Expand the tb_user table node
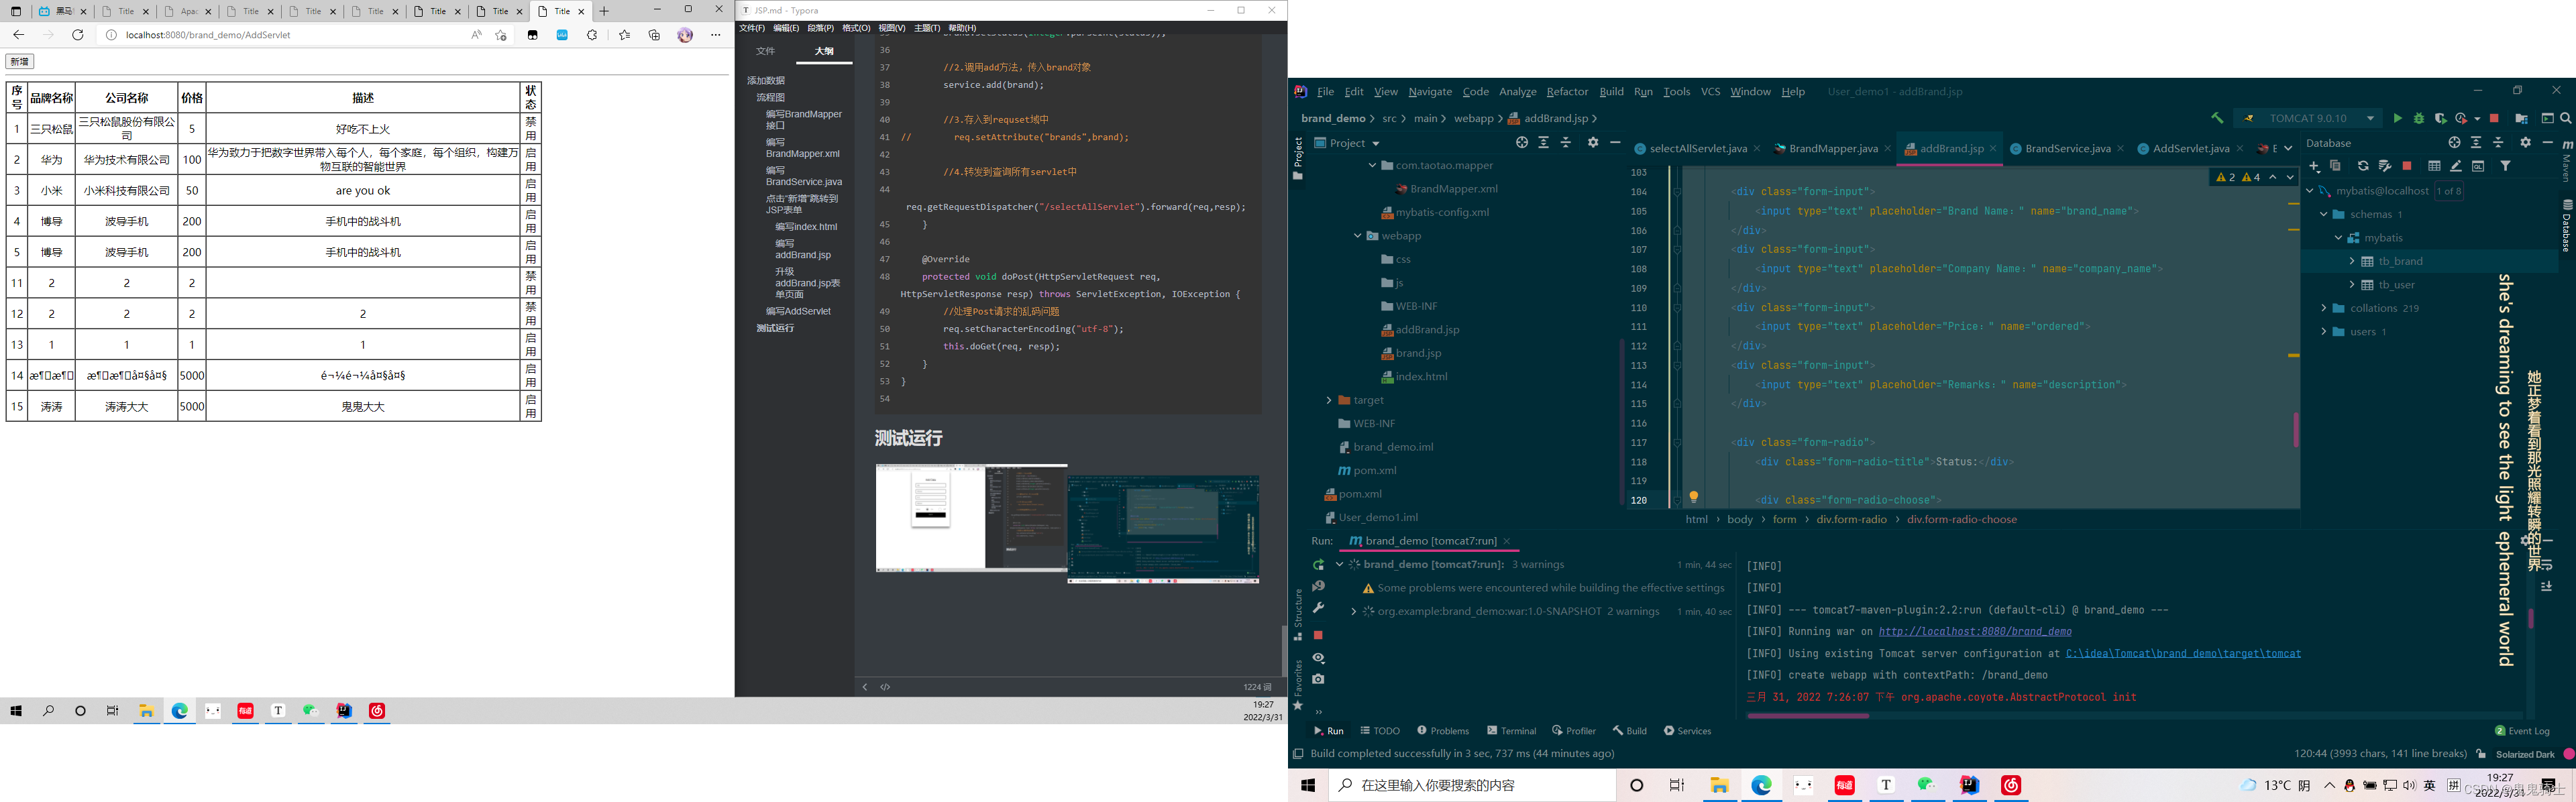The width and height of the screenshot is (2576, 802). point(2352,285)
